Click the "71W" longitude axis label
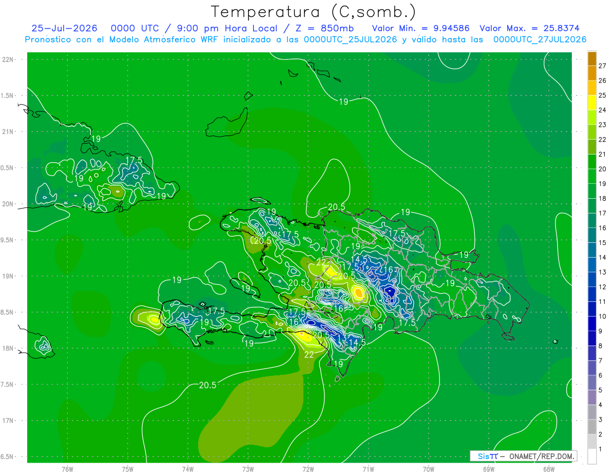 coord(368,469)
